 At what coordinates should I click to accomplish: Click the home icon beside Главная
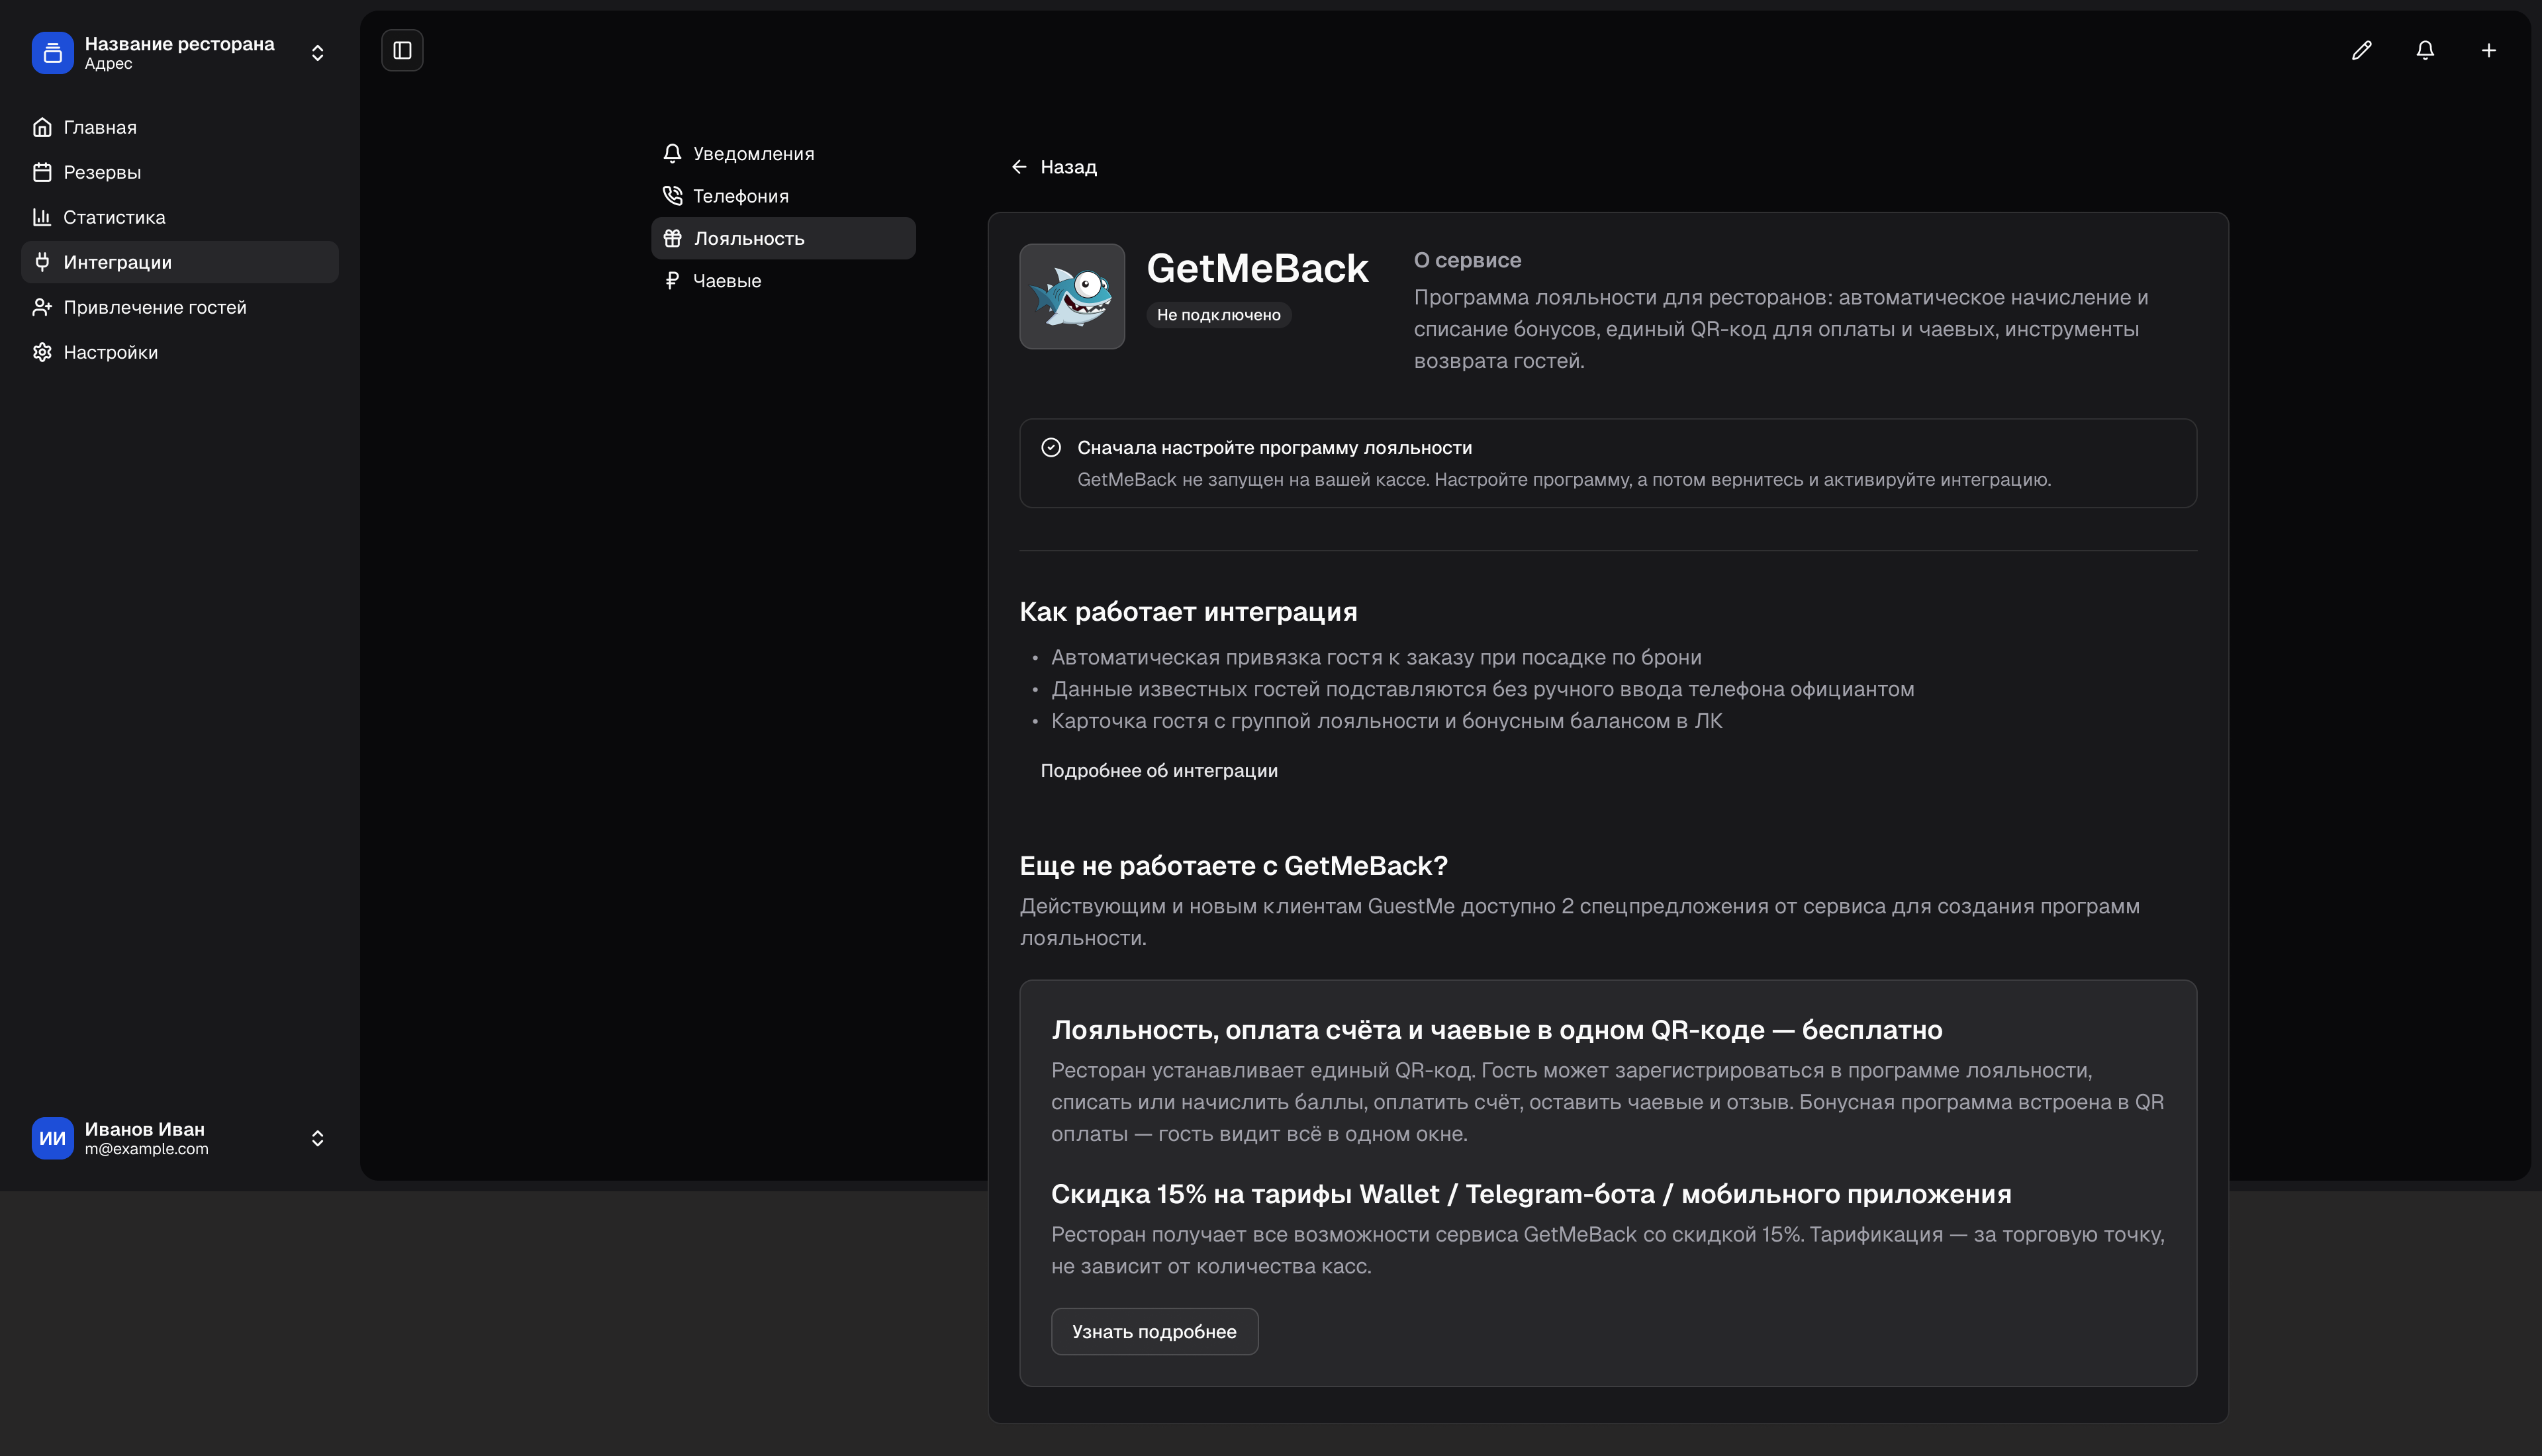(x=42, y=127)
